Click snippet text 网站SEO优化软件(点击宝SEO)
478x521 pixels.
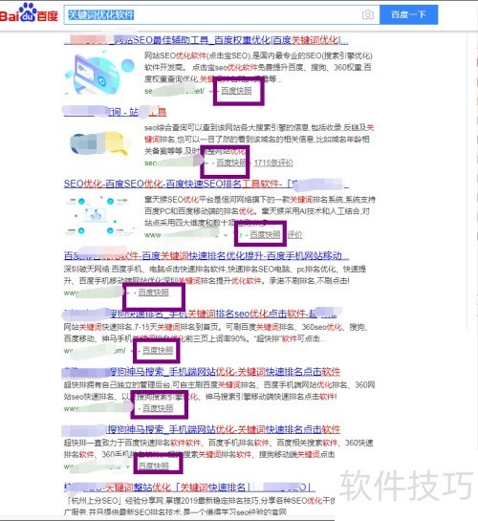197,55
